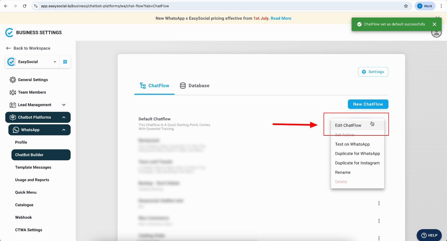This screenshot has height=241, width=447.
Task: Bookmark this page with the star icon
Action: (406, 6)
